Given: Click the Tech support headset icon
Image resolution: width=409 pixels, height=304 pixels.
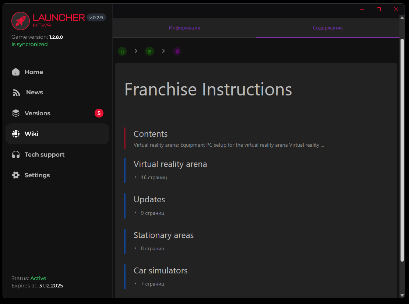Looking at the screenshot, I should coord(16,154).
